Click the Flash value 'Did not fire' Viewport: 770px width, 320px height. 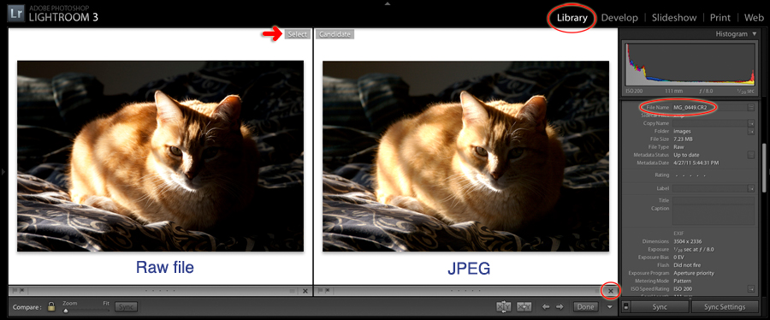(x=688, y=265)
